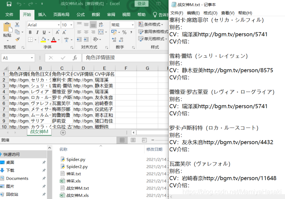Viewport: 285px width, 199px height.
Task: Click the Decrease Indent icon
Action: click(79, 39)
